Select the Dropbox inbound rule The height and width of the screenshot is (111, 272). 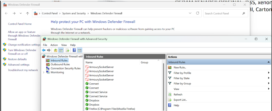[94, 100]
